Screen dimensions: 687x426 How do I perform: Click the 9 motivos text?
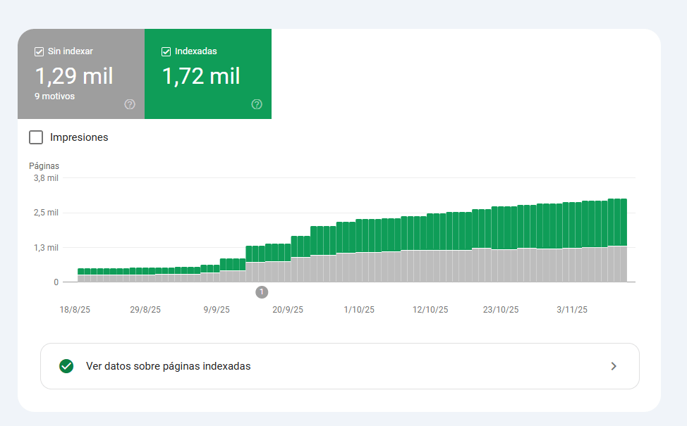[55, 96]
